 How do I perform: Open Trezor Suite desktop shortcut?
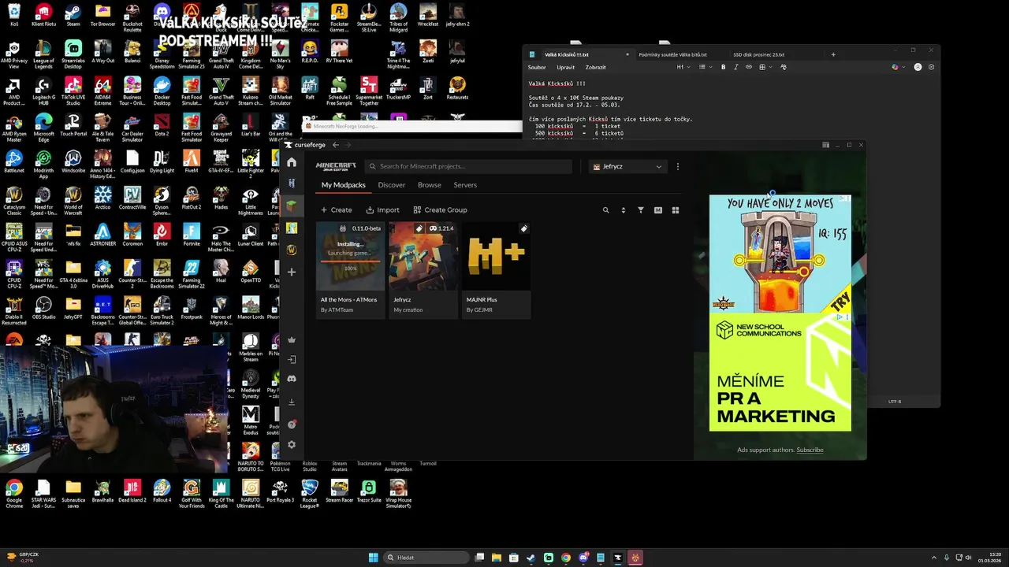[369, 493]
